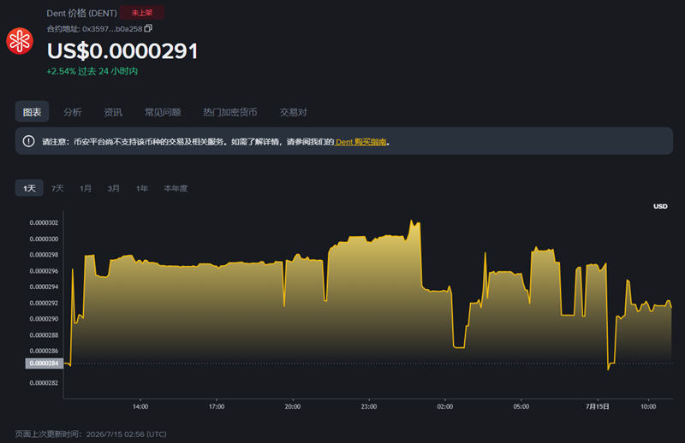The height and width of the screenshot is (443, 685).
Task: Select the 1天 chart range
Action: 29,188
